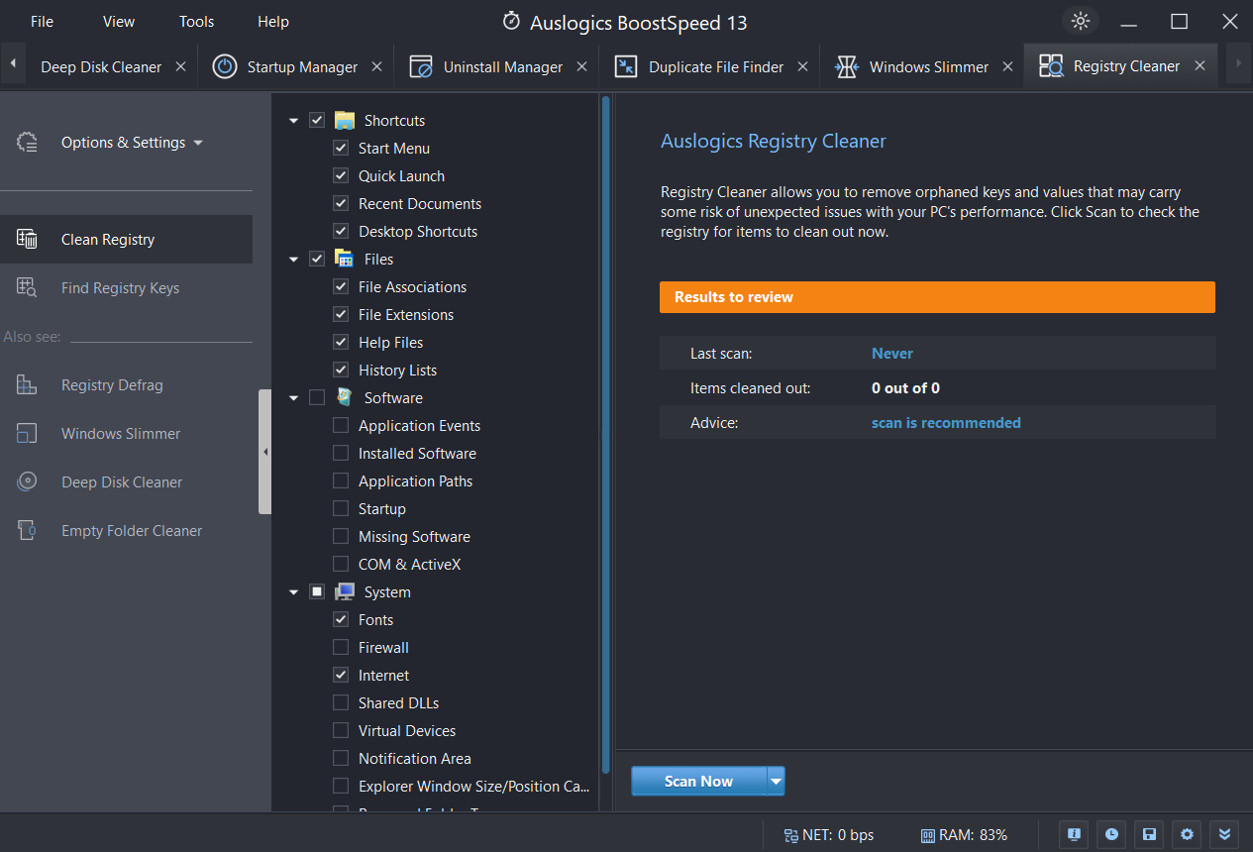This screenshot has height=852, width=1253.
Task: Collapse the sidebar with the splitter arrow
Action: tap(264, 452)
